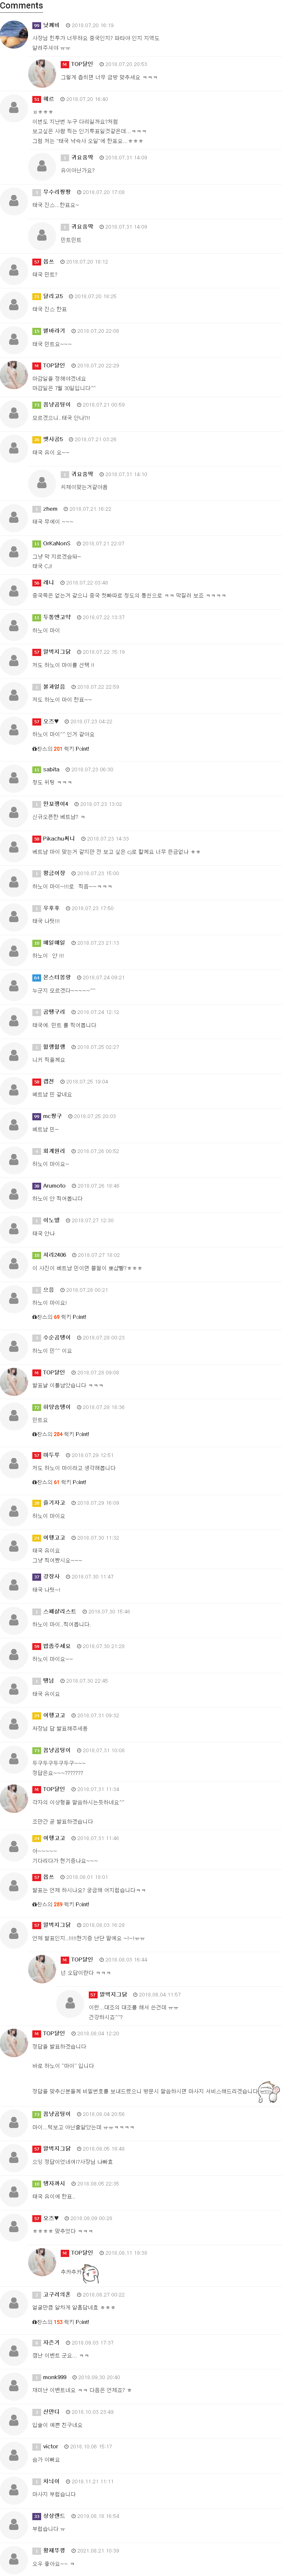Click the level 99 badge by mc짱구
282x2576 pixels.
(36, 1116)
